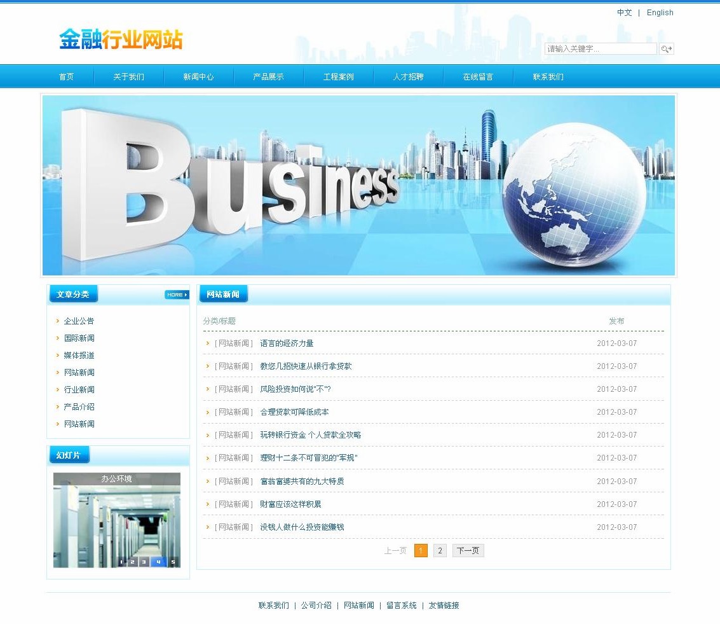Go to page 2 of news list
This screenshot has width=720, height=624.
click(440, 551)
